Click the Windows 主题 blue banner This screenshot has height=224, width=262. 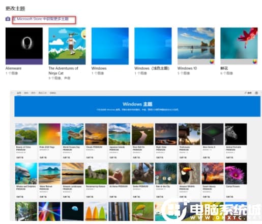point(137,106)
